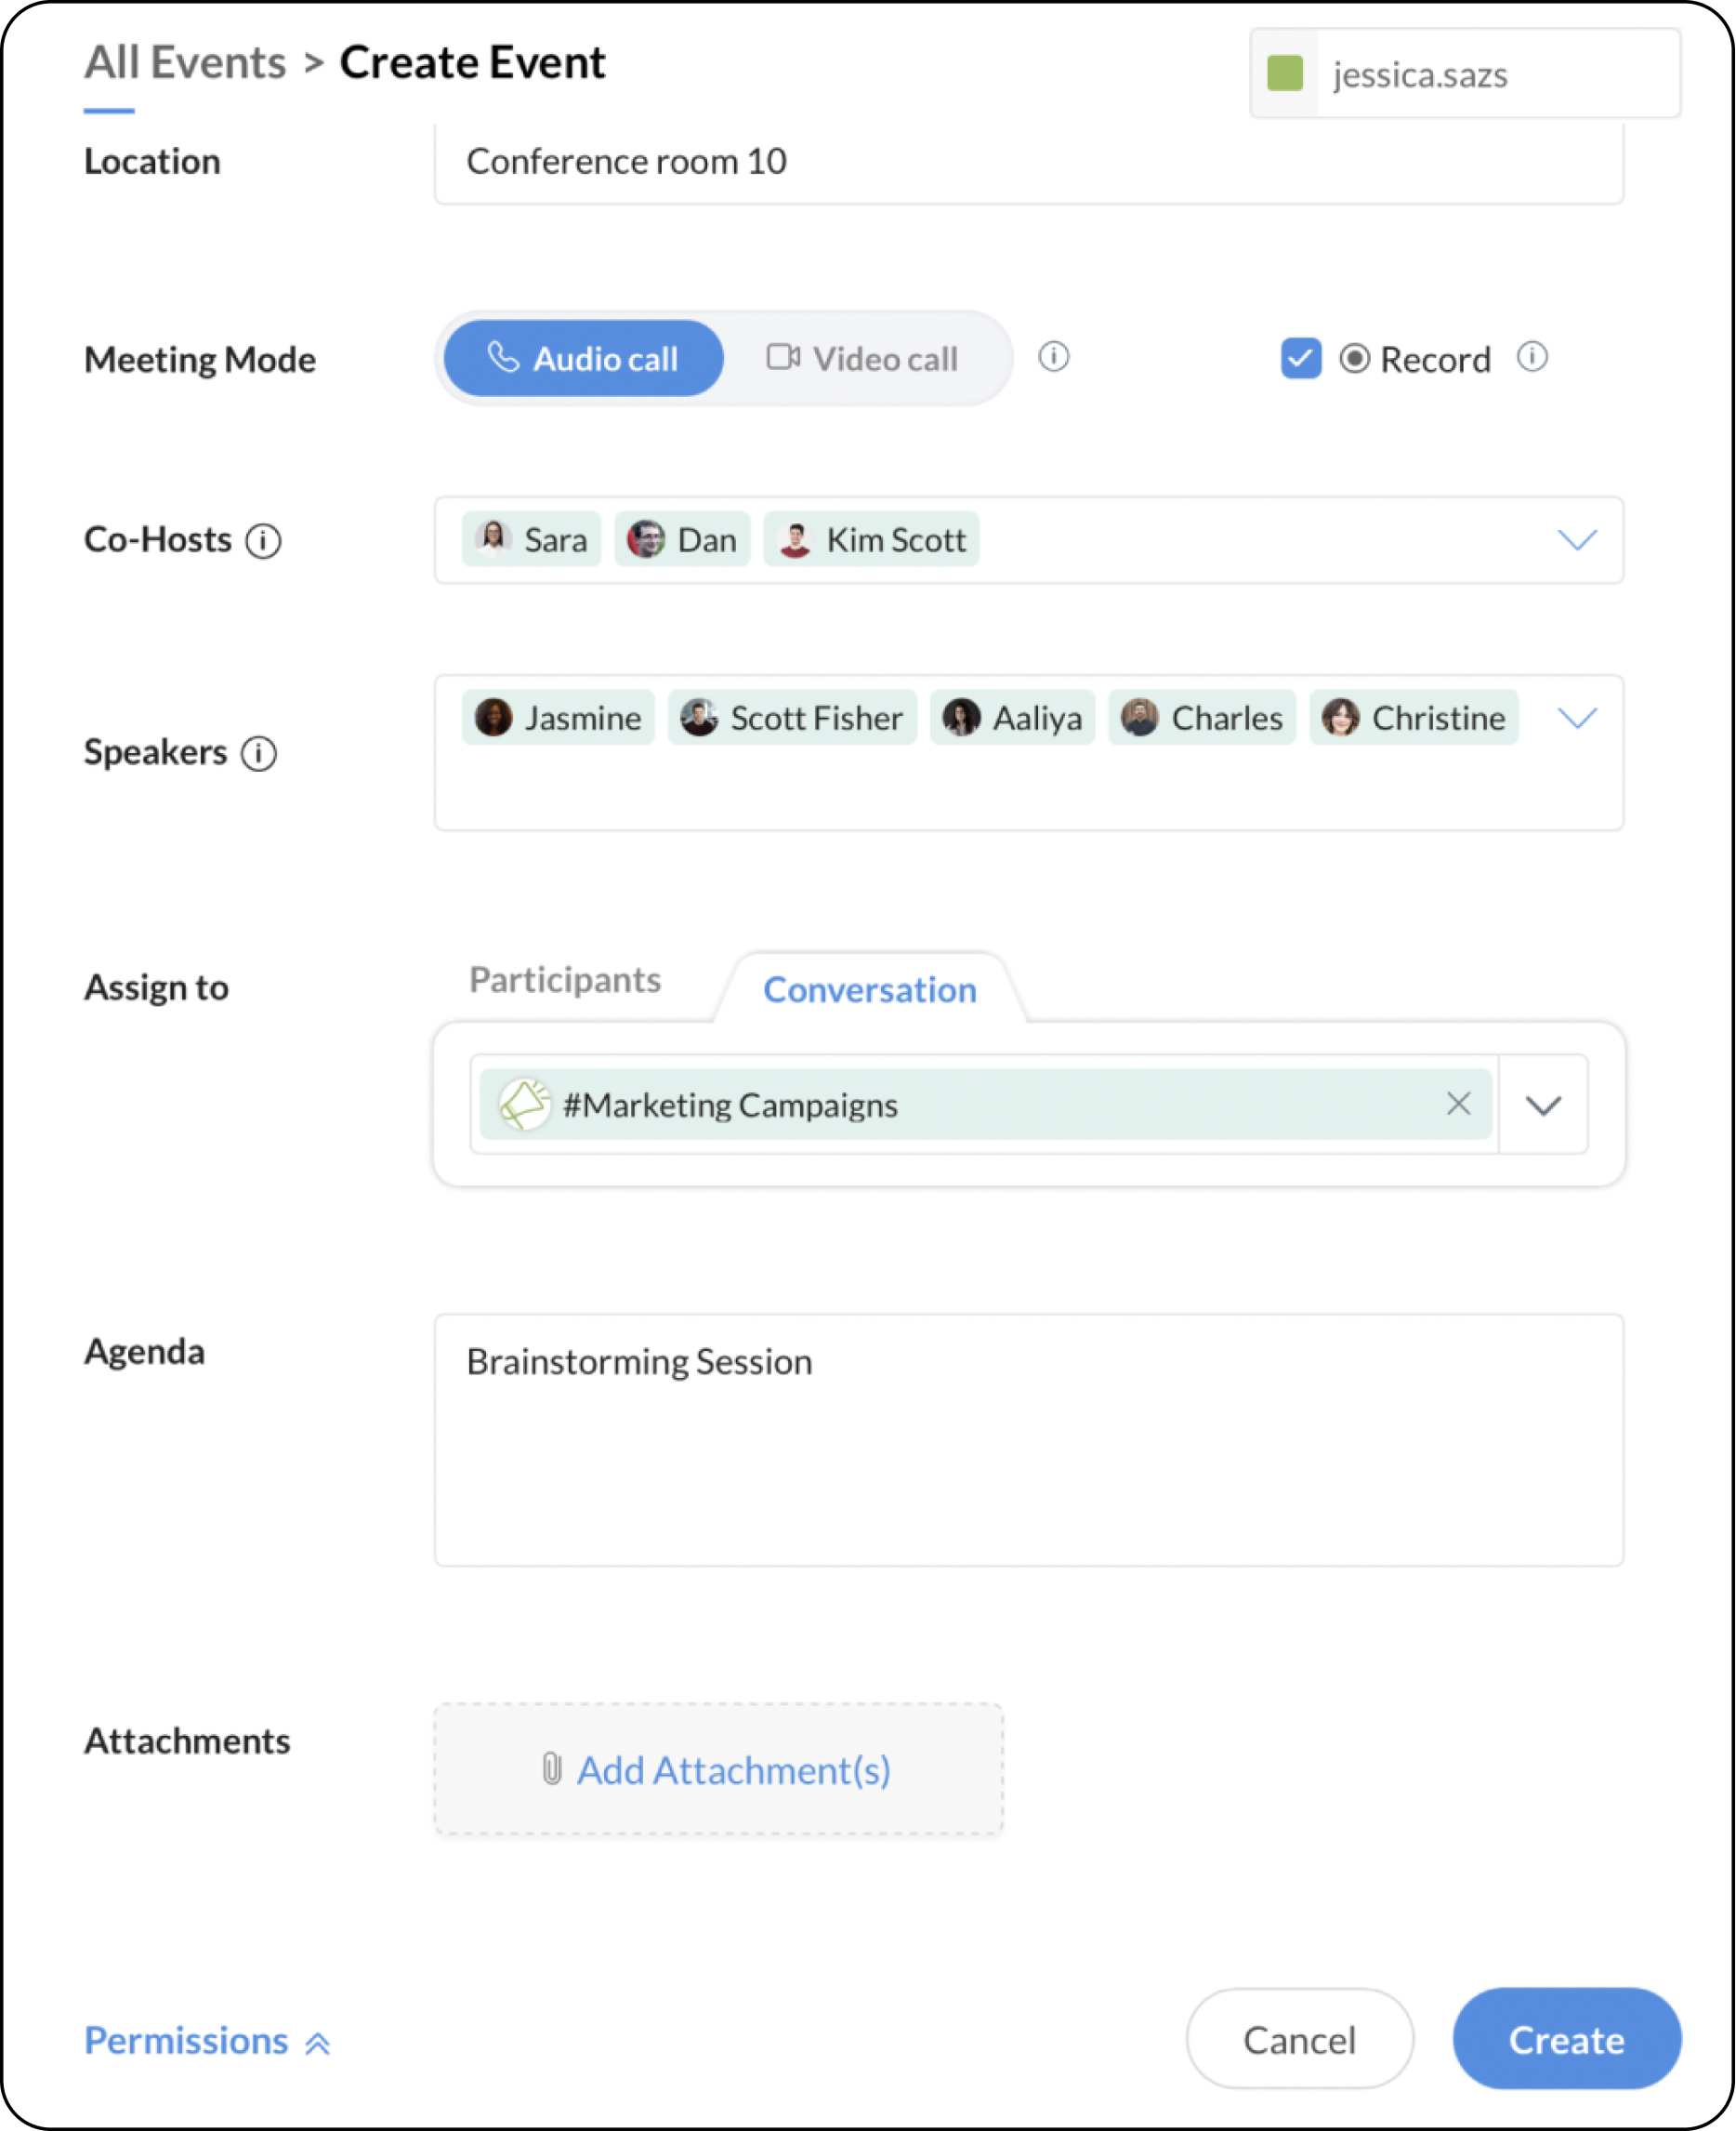Uncheck the Record checkbox

1300,358
